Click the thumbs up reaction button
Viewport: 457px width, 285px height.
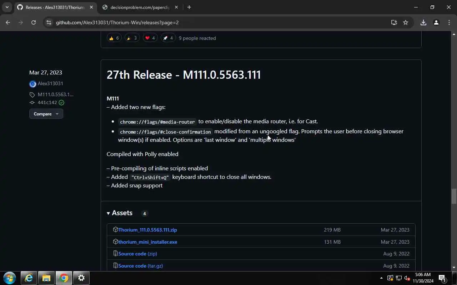click(114, 38)
